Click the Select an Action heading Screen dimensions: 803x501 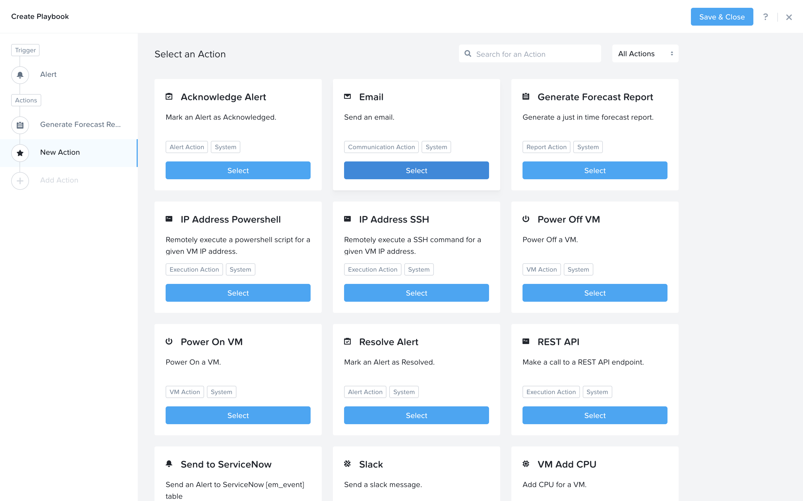pos(190,54)
